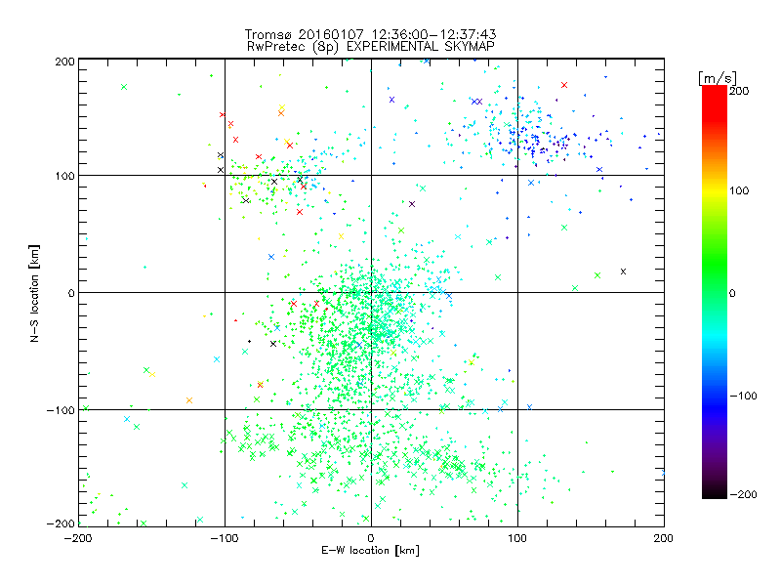Click the E-W axis tick label "-100"
The image size is (781, 586).
coord(225,538)
